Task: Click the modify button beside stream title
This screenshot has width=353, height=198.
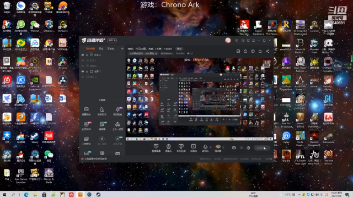Action: coord(179,49)
